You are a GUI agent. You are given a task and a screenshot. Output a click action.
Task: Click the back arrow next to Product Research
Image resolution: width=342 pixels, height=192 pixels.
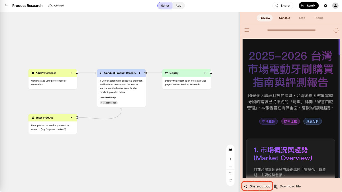point(6,5)
